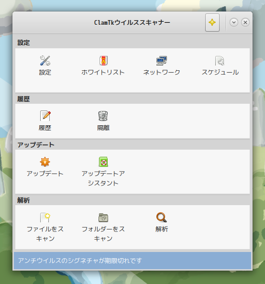Select the フォルダーをスキャン folder scan icon

(103, 218)
